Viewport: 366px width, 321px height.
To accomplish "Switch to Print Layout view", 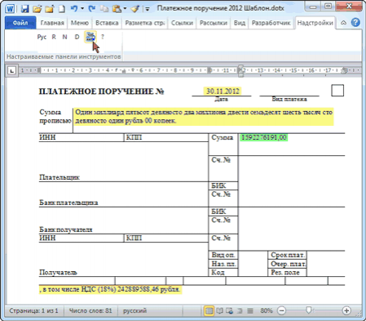I will coord(209,310).
